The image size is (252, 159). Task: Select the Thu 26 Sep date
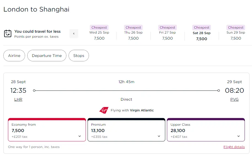click(x=133, y=33)
